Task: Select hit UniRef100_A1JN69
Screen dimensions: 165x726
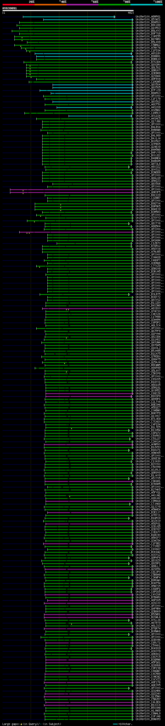Action: click(x=148, y=711)
